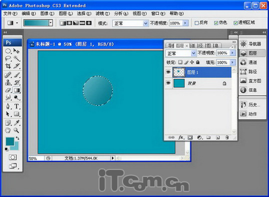
Task: Open the 路径 paths panel
Action: tap(252, 72)
